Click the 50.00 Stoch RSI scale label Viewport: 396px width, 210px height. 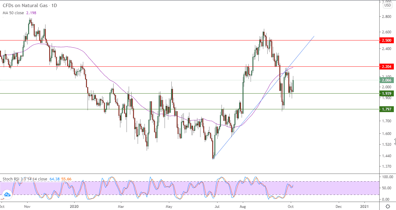386,188
